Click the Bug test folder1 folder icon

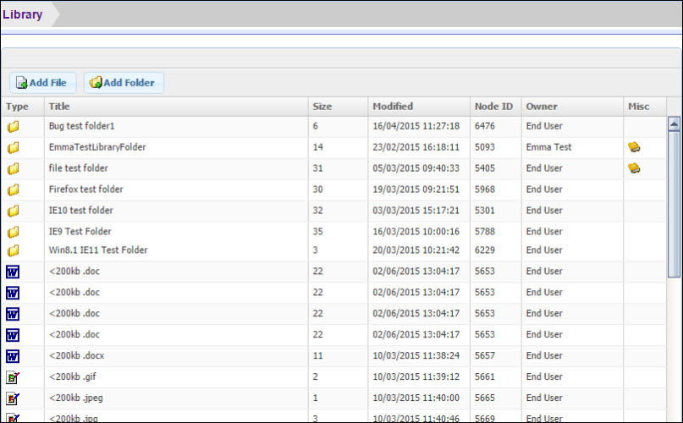13,126
